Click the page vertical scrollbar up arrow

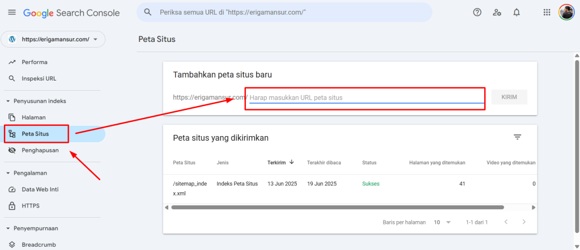click(577, 56)
